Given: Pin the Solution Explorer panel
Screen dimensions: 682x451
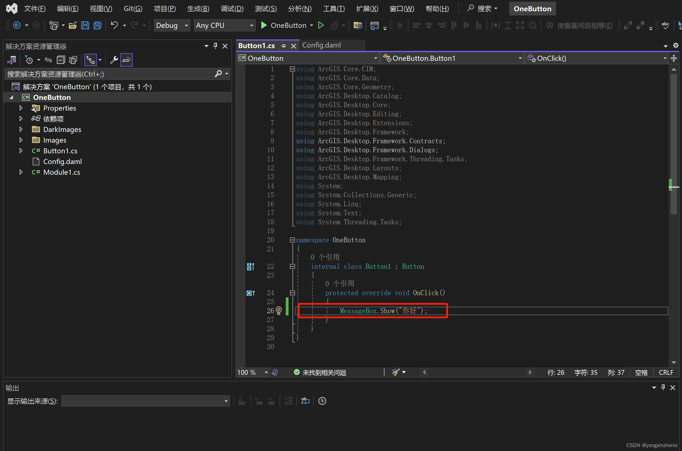Looking at the screenshot, I should pyautogui.click(x=215, y=46).
